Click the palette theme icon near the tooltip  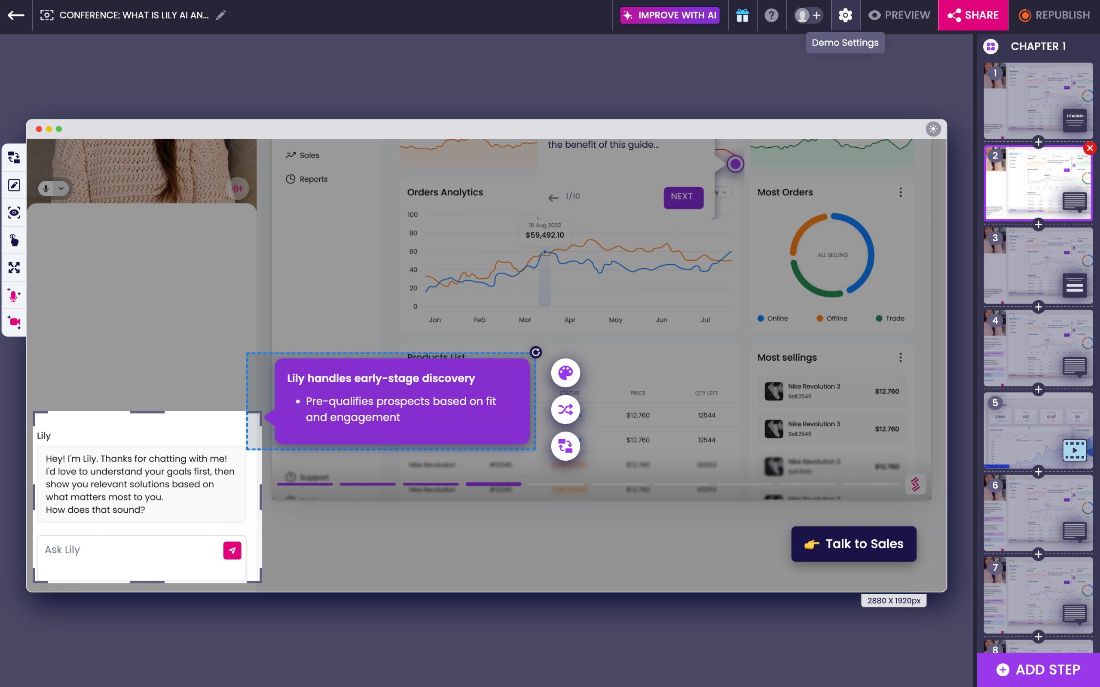tap(565, 373)
